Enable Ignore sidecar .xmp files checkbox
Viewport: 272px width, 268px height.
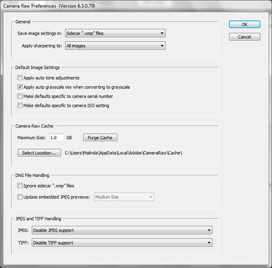[x=20, y=186]
